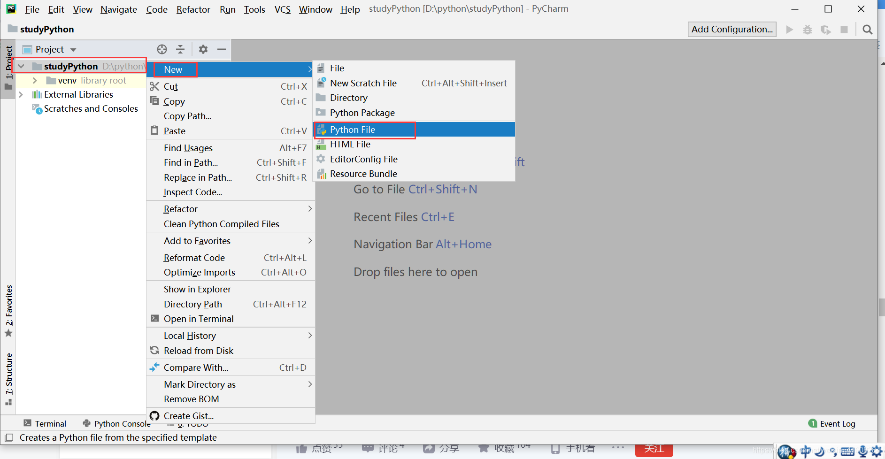Screen dimensions: 885x459
Task: Click the EditorConfig File gear icon
Action: pyautogui.click(x=321, y=159)
